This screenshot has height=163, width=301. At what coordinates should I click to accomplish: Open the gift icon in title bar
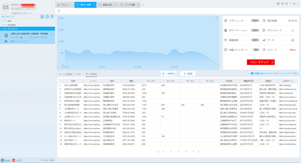tap(278, 4)
